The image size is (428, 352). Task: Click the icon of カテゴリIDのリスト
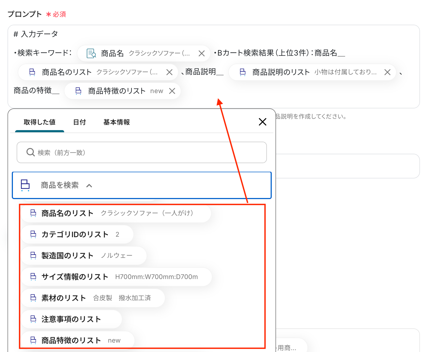coord(33,234)
